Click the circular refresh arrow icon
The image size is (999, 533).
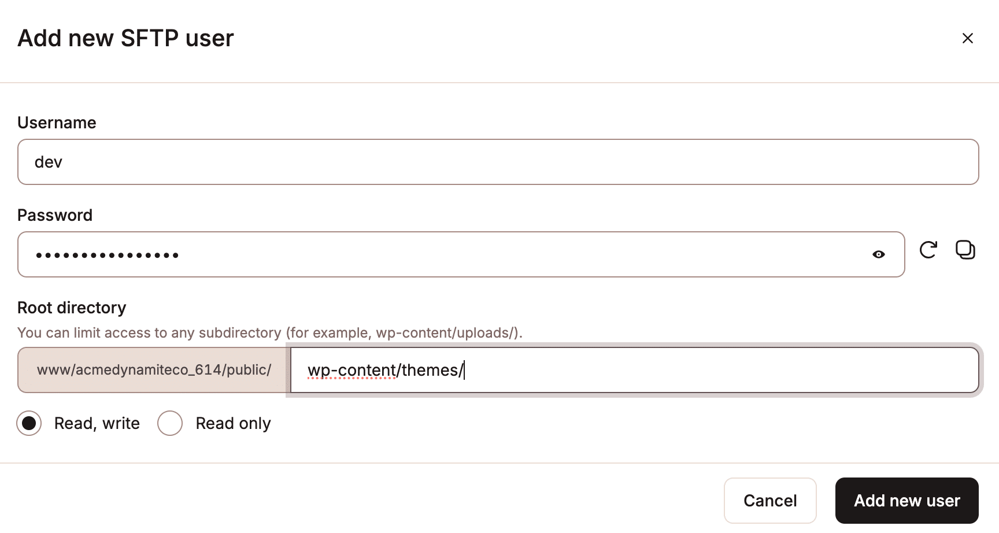click(x=928, y=250)
